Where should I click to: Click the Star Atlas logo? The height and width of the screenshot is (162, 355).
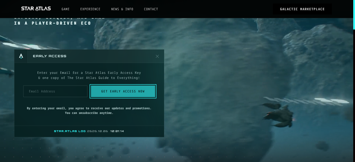tap(36, 9)
